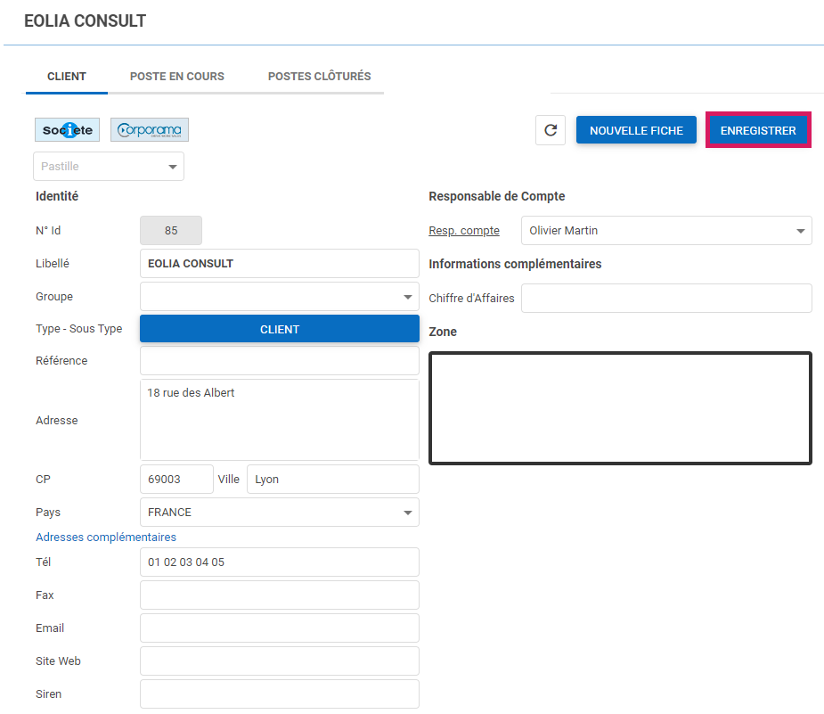Focus the Email input field
The width and height of the screenshot is (824, 714).
(x=279, y=628)
